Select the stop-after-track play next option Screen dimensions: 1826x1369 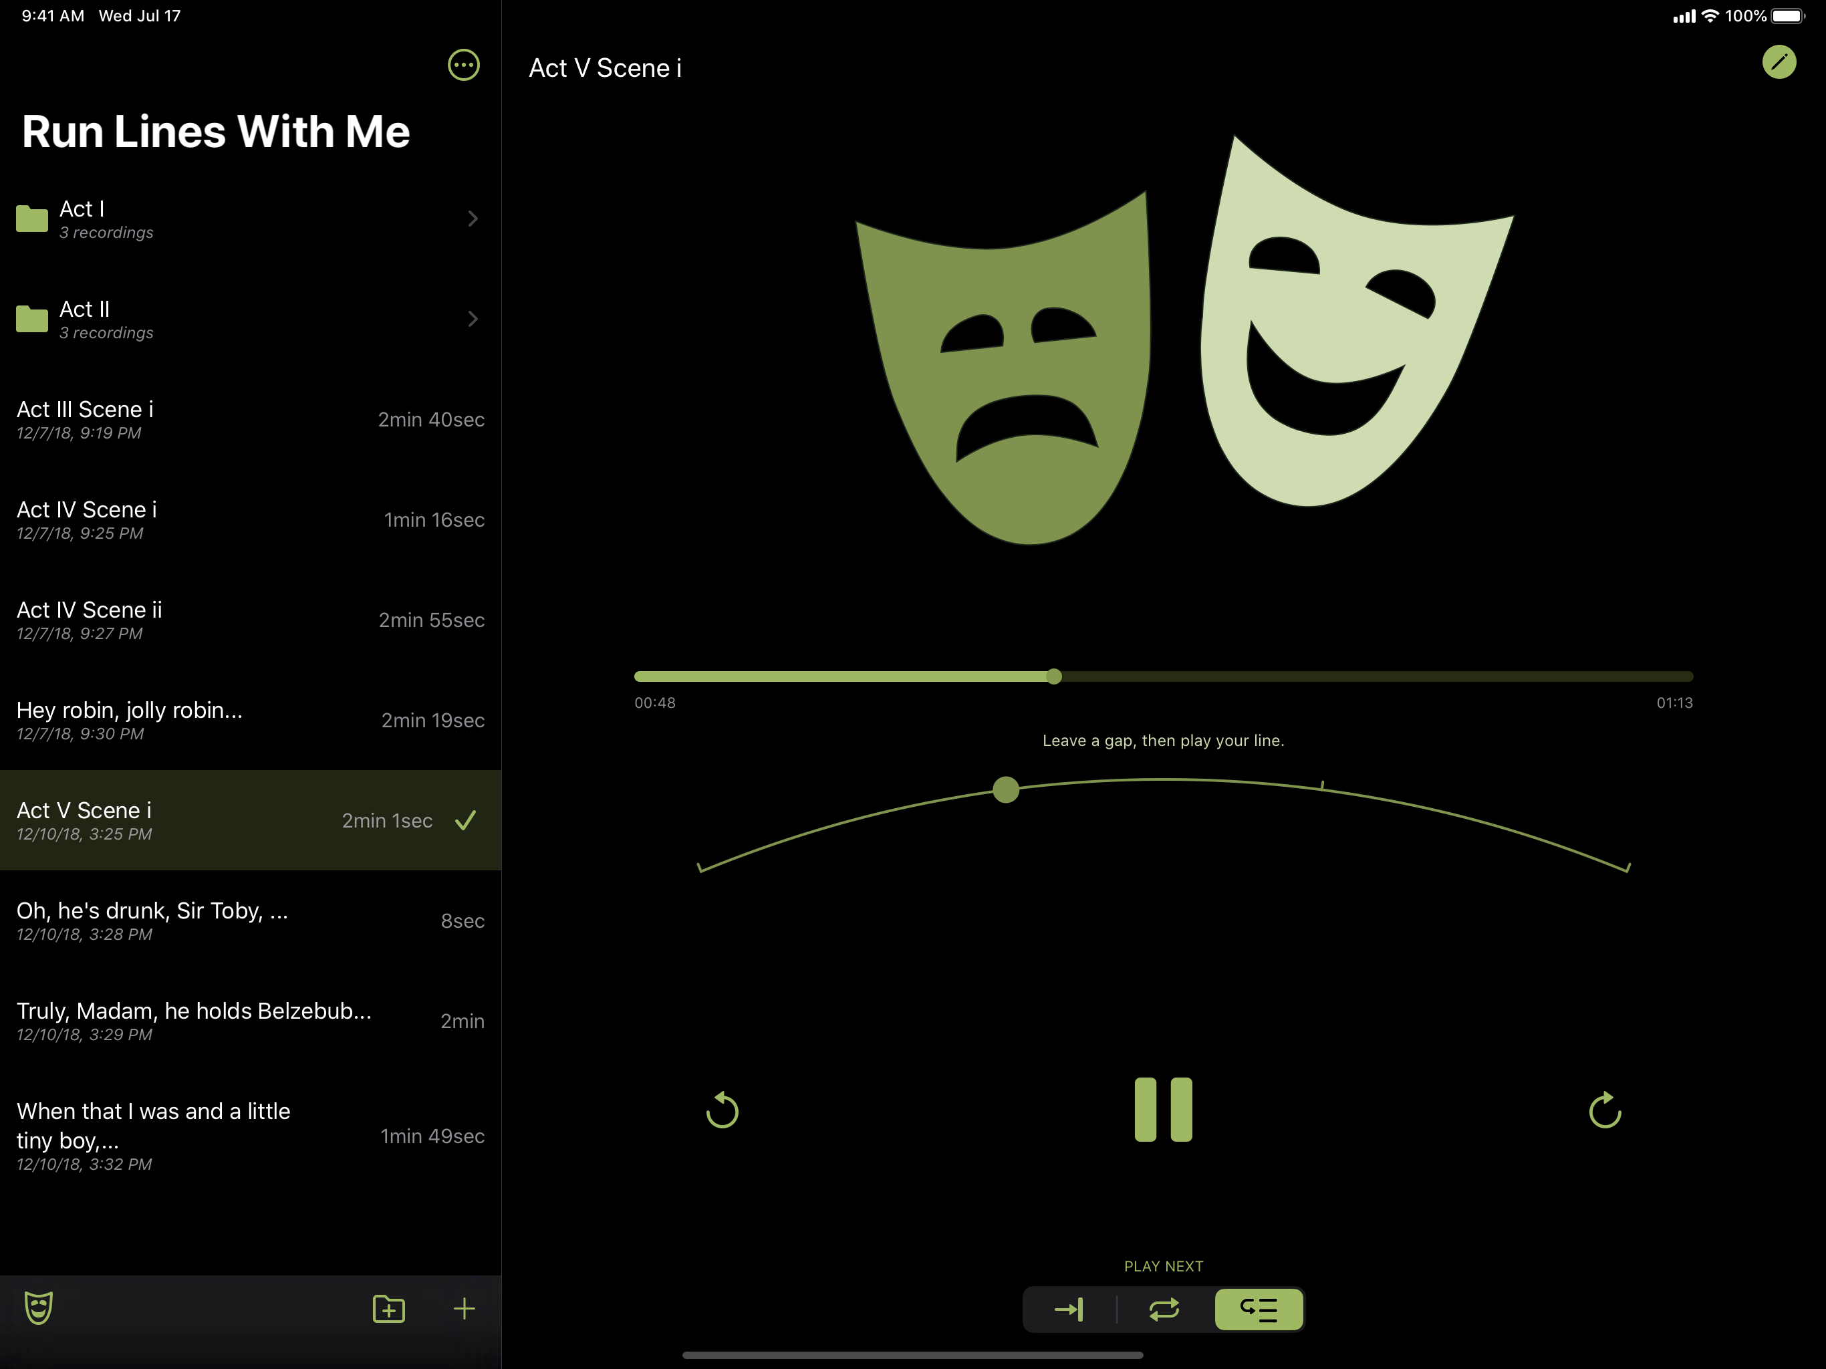click(x=1069, y=1310)
